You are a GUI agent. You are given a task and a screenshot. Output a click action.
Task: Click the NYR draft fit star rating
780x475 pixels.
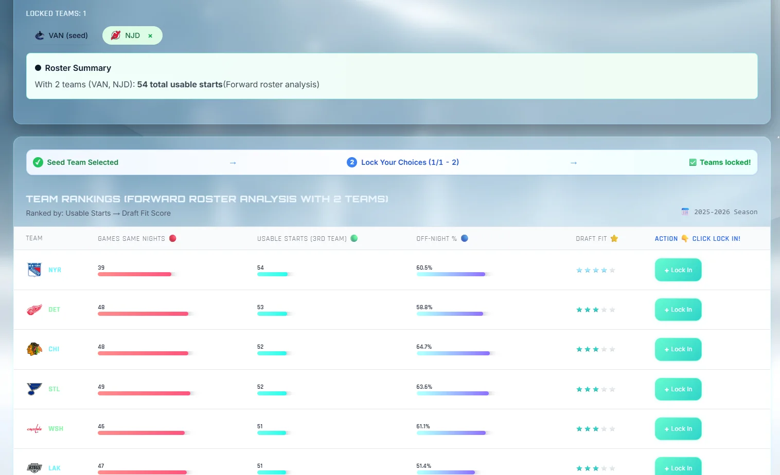click(596, 270)
